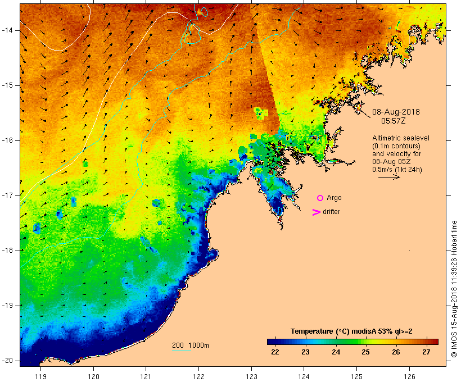Click the magenta drifter legend marker
The height and width of the screenshot is (382, 461).
tap(317, 212)
